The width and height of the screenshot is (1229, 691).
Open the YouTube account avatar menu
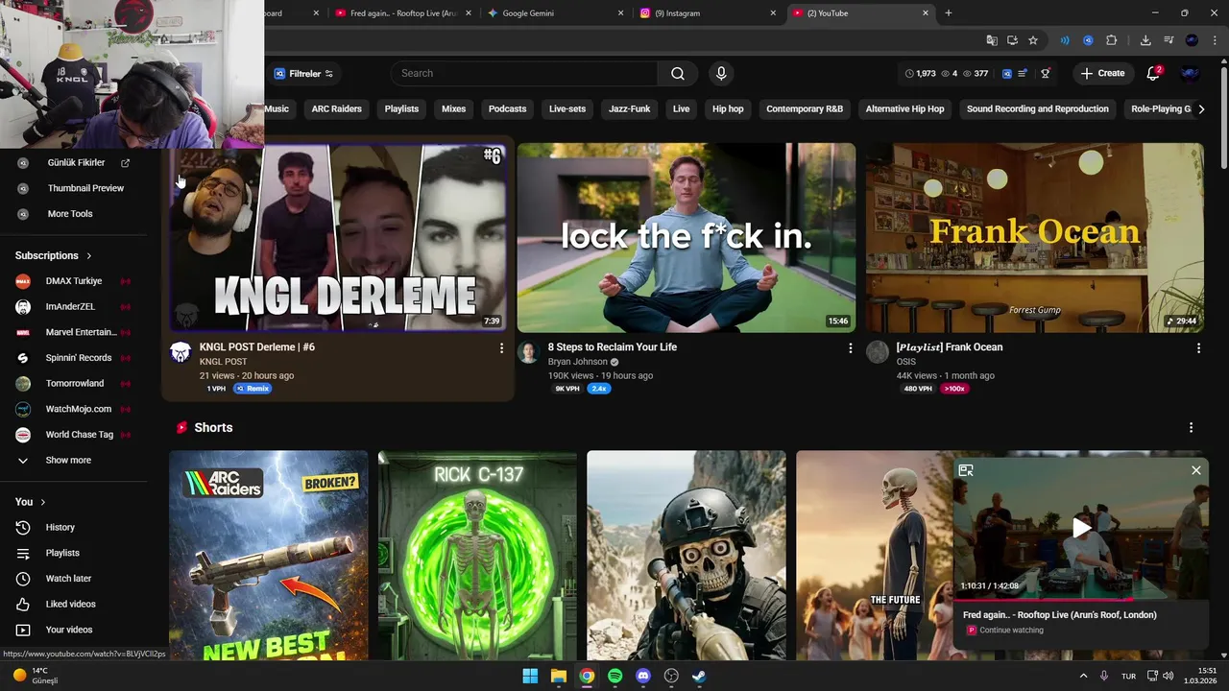pos(1190,73)
